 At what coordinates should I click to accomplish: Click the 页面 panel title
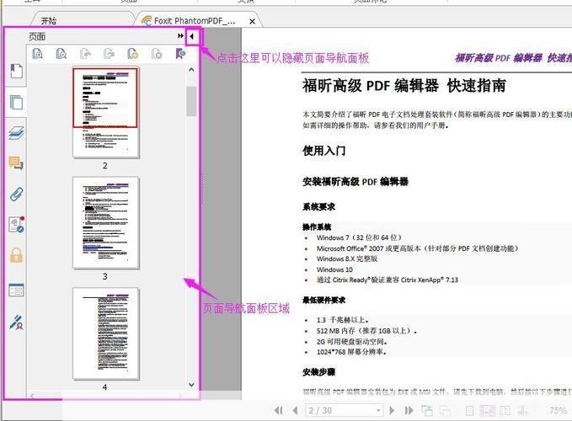pyautogui.click(x=37, y=36)
